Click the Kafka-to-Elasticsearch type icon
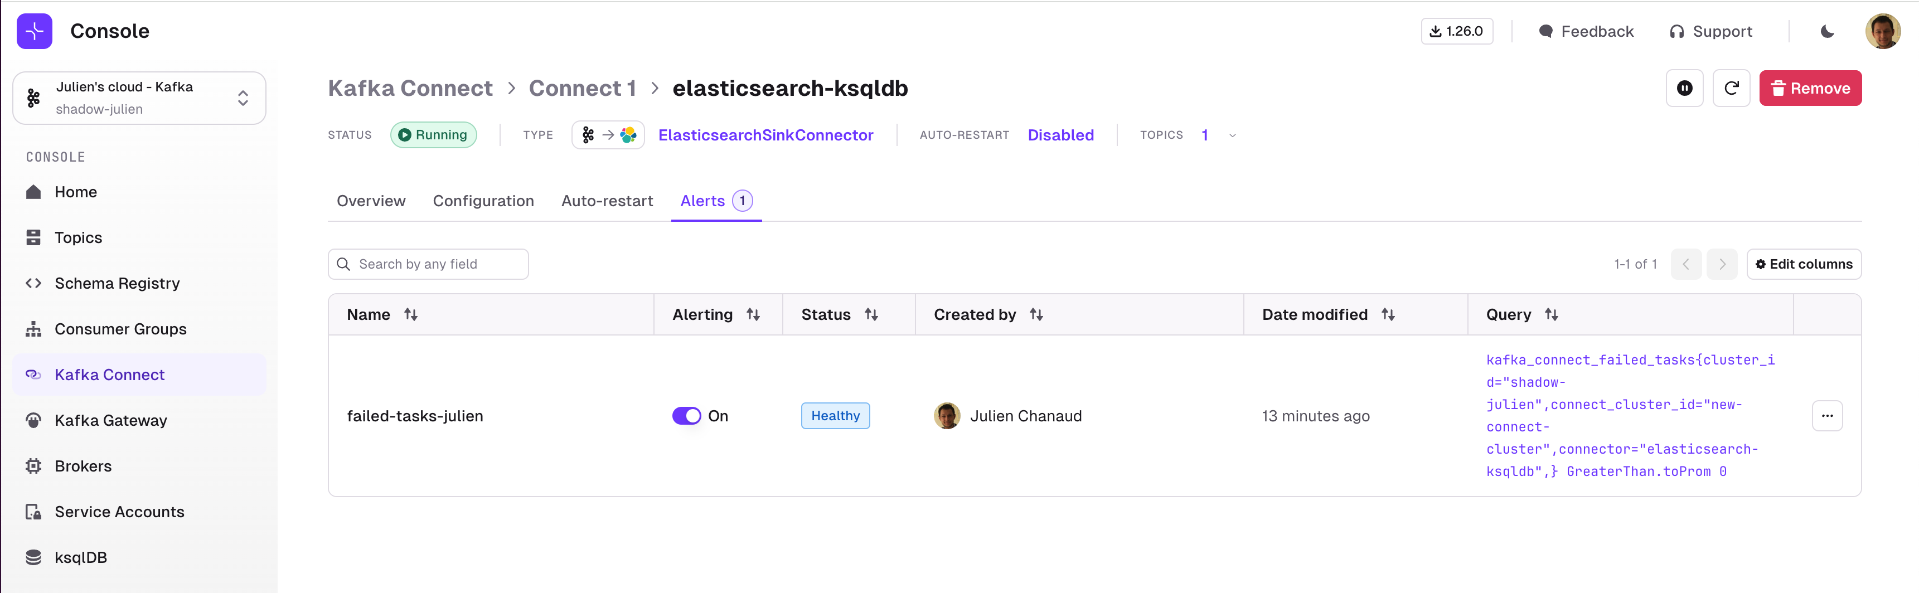This screenshot has height=593, width=1919. point(608,135)
